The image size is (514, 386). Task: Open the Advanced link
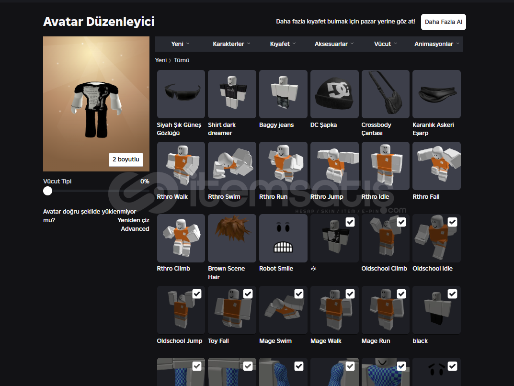pyautogui.click(x=135, y=229)
